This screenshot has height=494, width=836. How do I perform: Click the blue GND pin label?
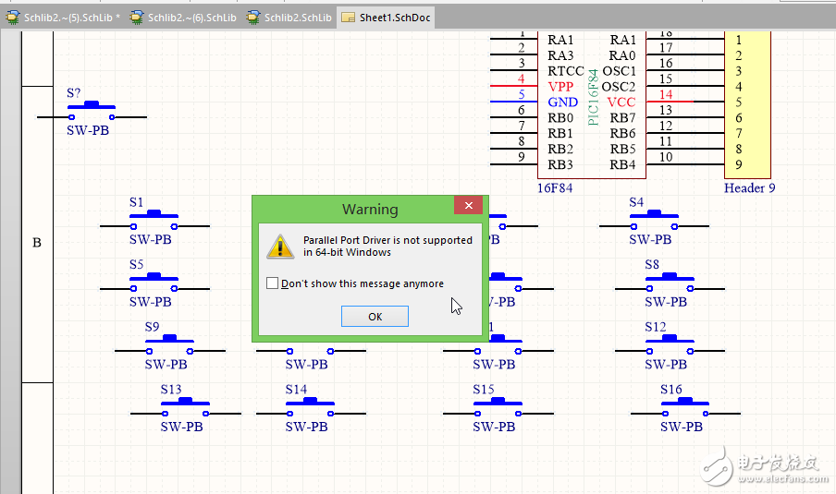[562, 102]
